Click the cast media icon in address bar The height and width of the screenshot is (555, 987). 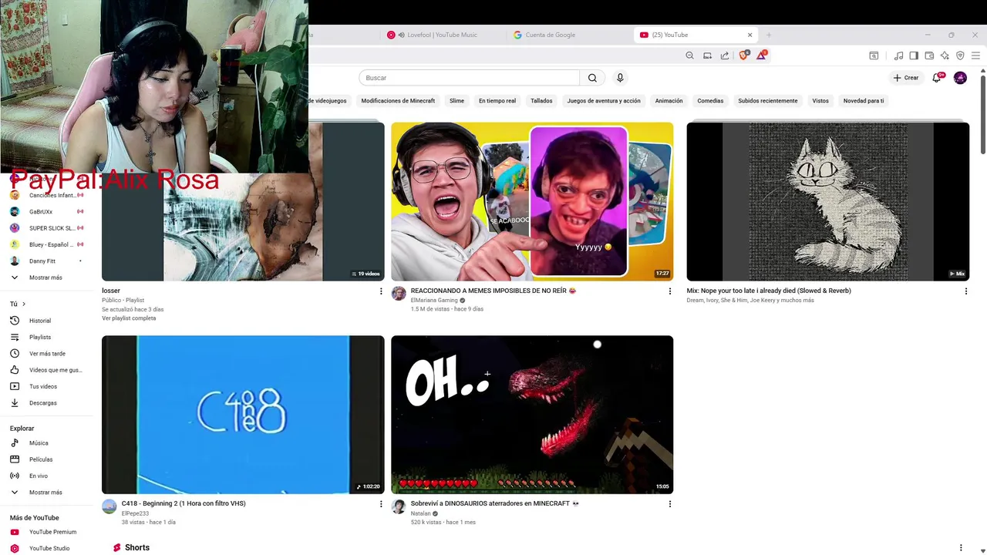pos(707,55)
